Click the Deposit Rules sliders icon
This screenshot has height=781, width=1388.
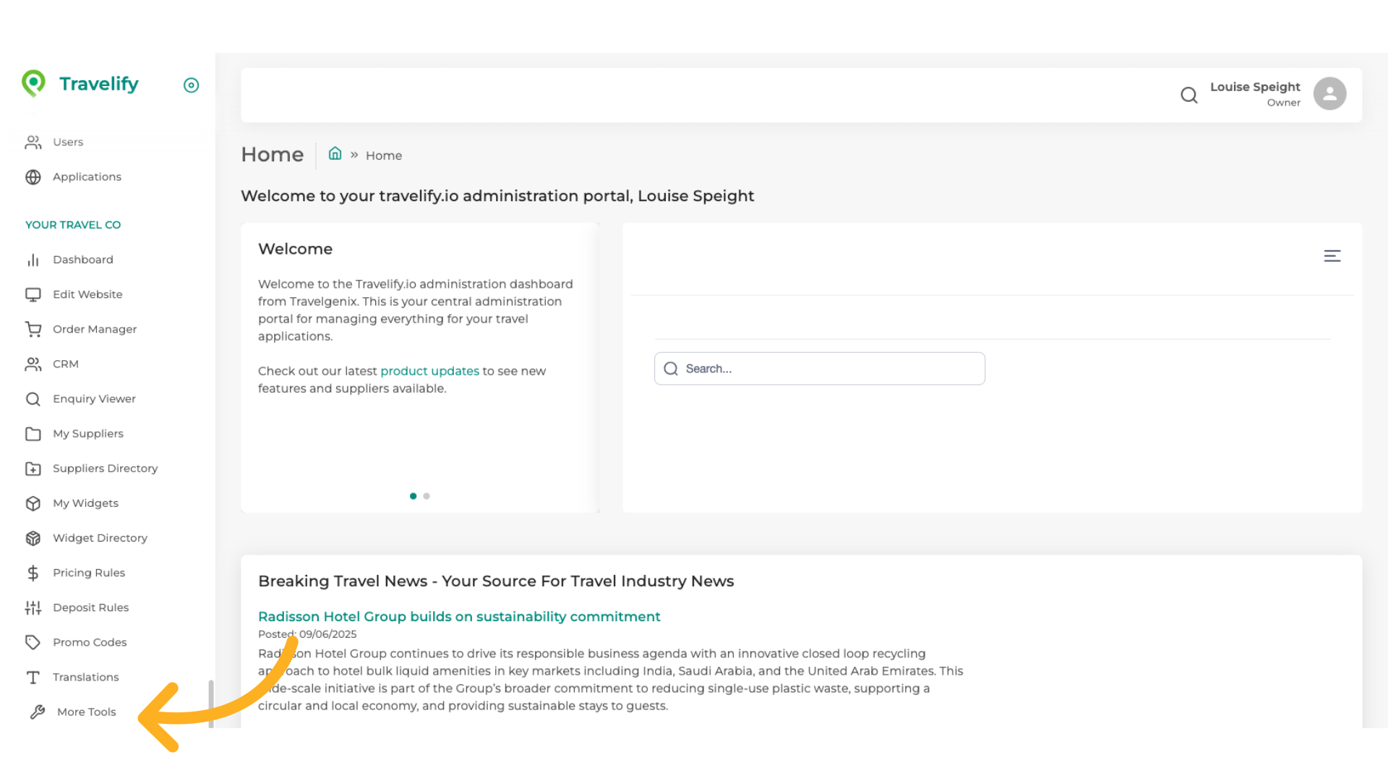coord(33,608)
